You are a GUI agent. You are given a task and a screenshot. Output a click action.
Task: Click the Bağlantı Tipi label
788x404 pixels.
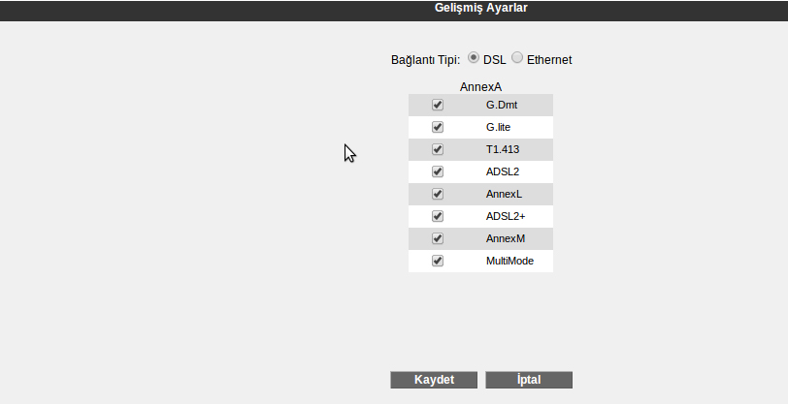425,60
